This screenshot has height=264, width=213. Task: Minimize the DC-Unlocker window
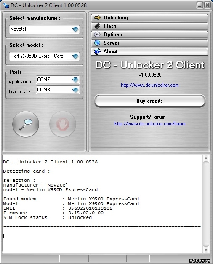200,5
